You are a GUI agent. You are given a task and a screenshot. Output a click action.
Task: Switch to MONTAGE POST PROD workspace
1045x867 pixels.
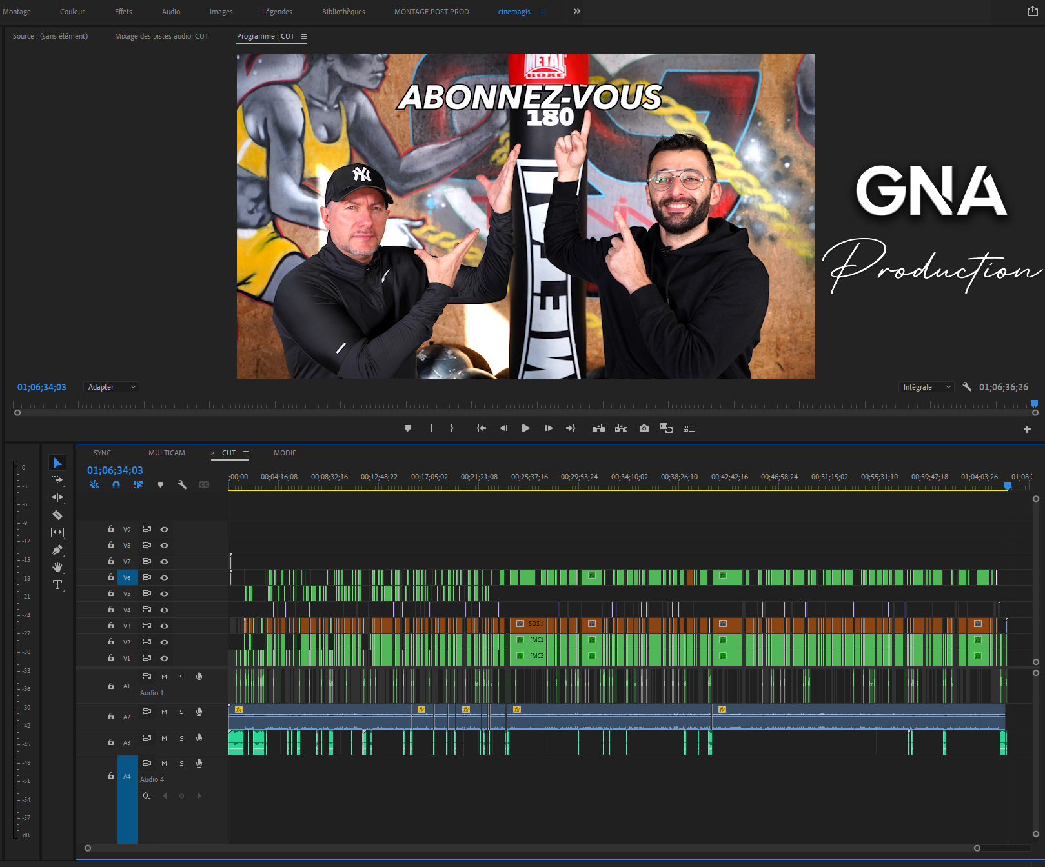point(432,12)
